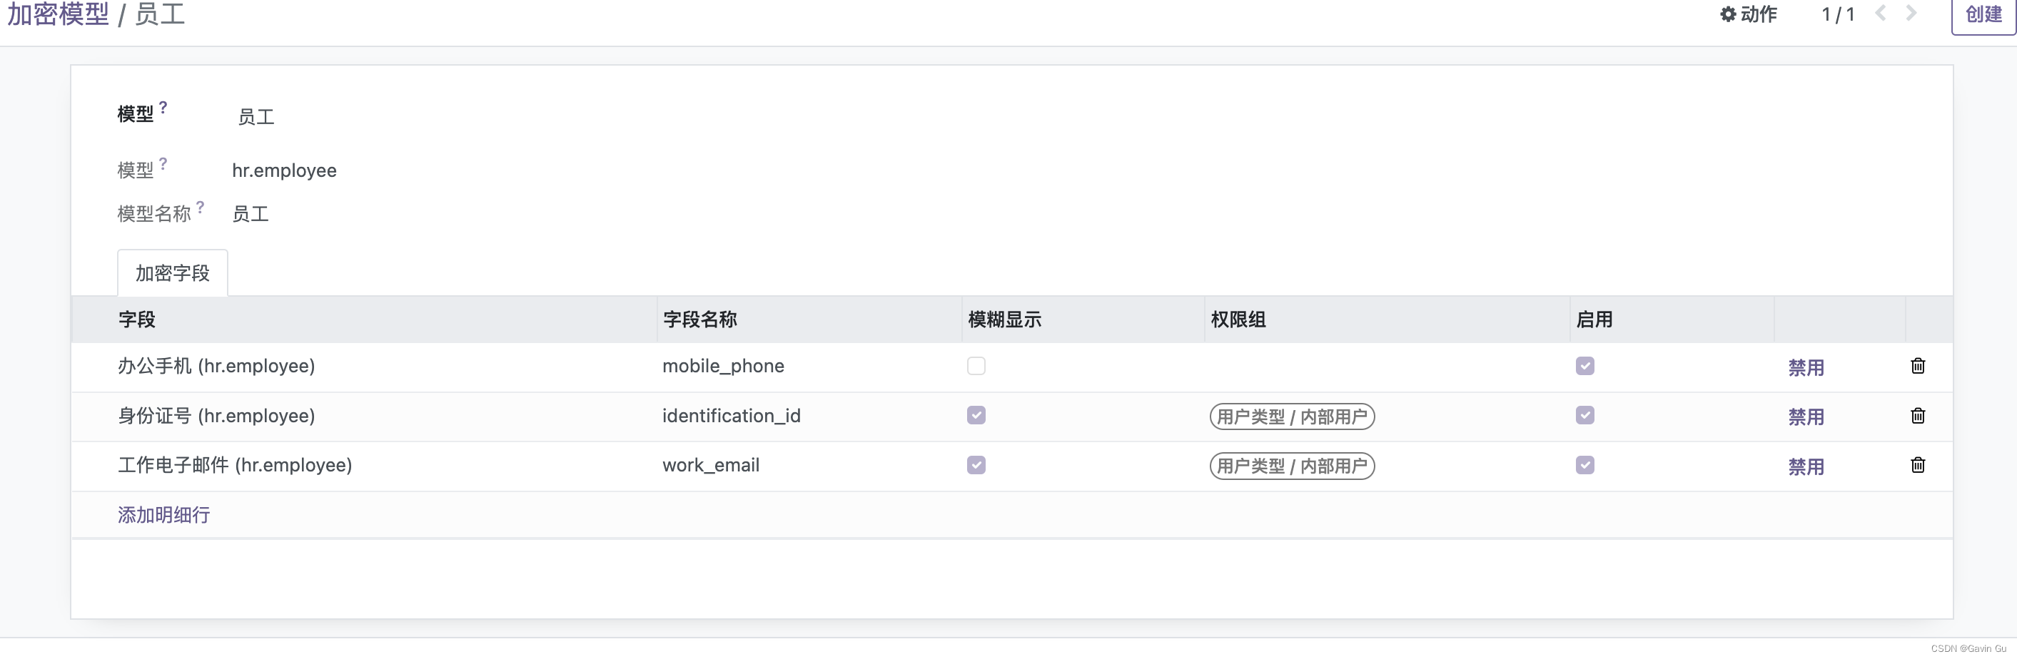Click the 创建 button
Viewport: 2017px width, 659px height.
[1983, 14]
